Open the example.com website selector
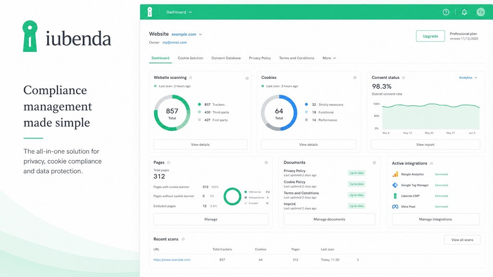Screen dimensions: 493x277 pos(186,34)
